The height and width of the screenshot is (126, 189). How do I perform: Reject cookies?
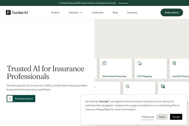pyautogui.click(x=162, y=117)
